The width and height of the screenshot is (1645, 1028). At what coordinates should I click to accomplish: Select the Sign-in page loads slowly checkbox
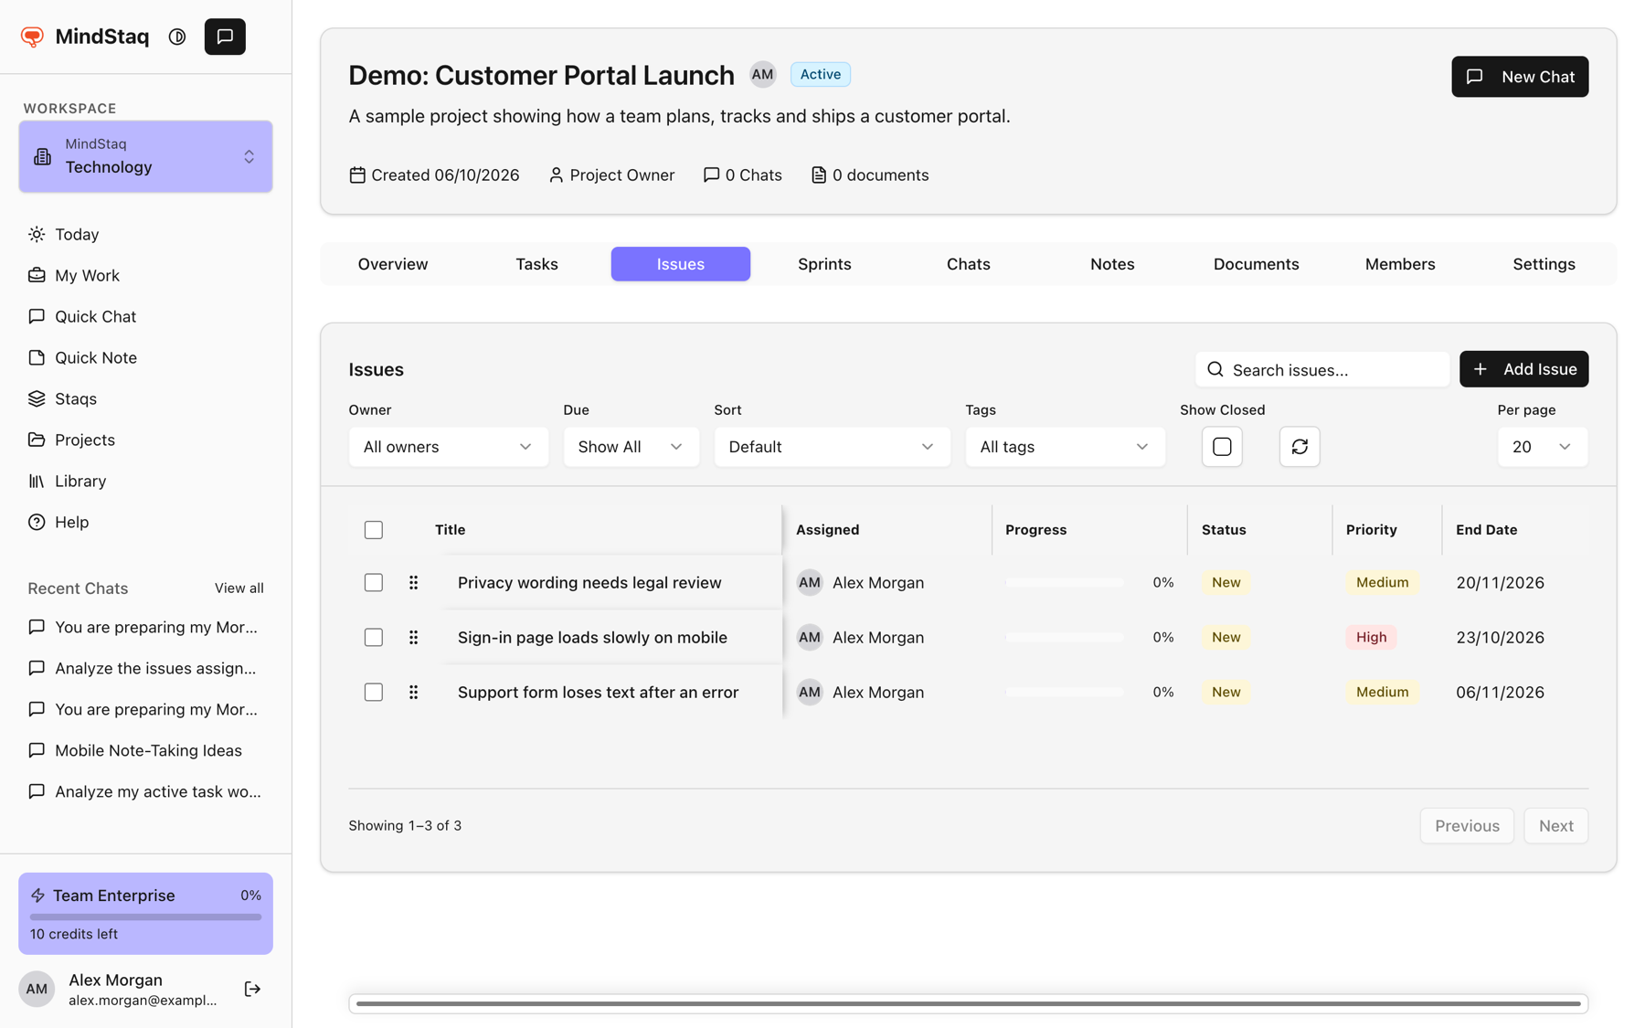[x=374, y=637]
